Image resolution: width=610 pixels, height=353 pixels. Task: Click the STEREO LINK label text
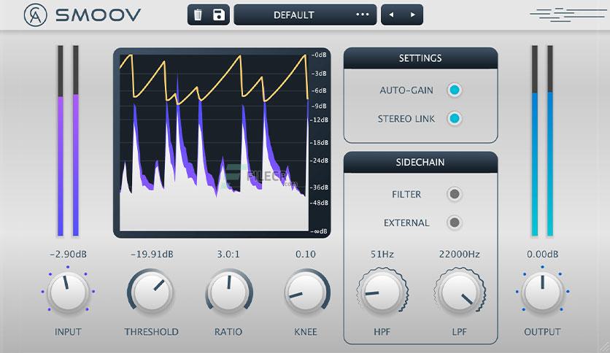[406, 119]
